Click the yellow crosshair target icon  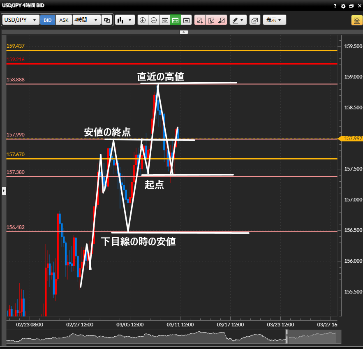coord(356,20)
